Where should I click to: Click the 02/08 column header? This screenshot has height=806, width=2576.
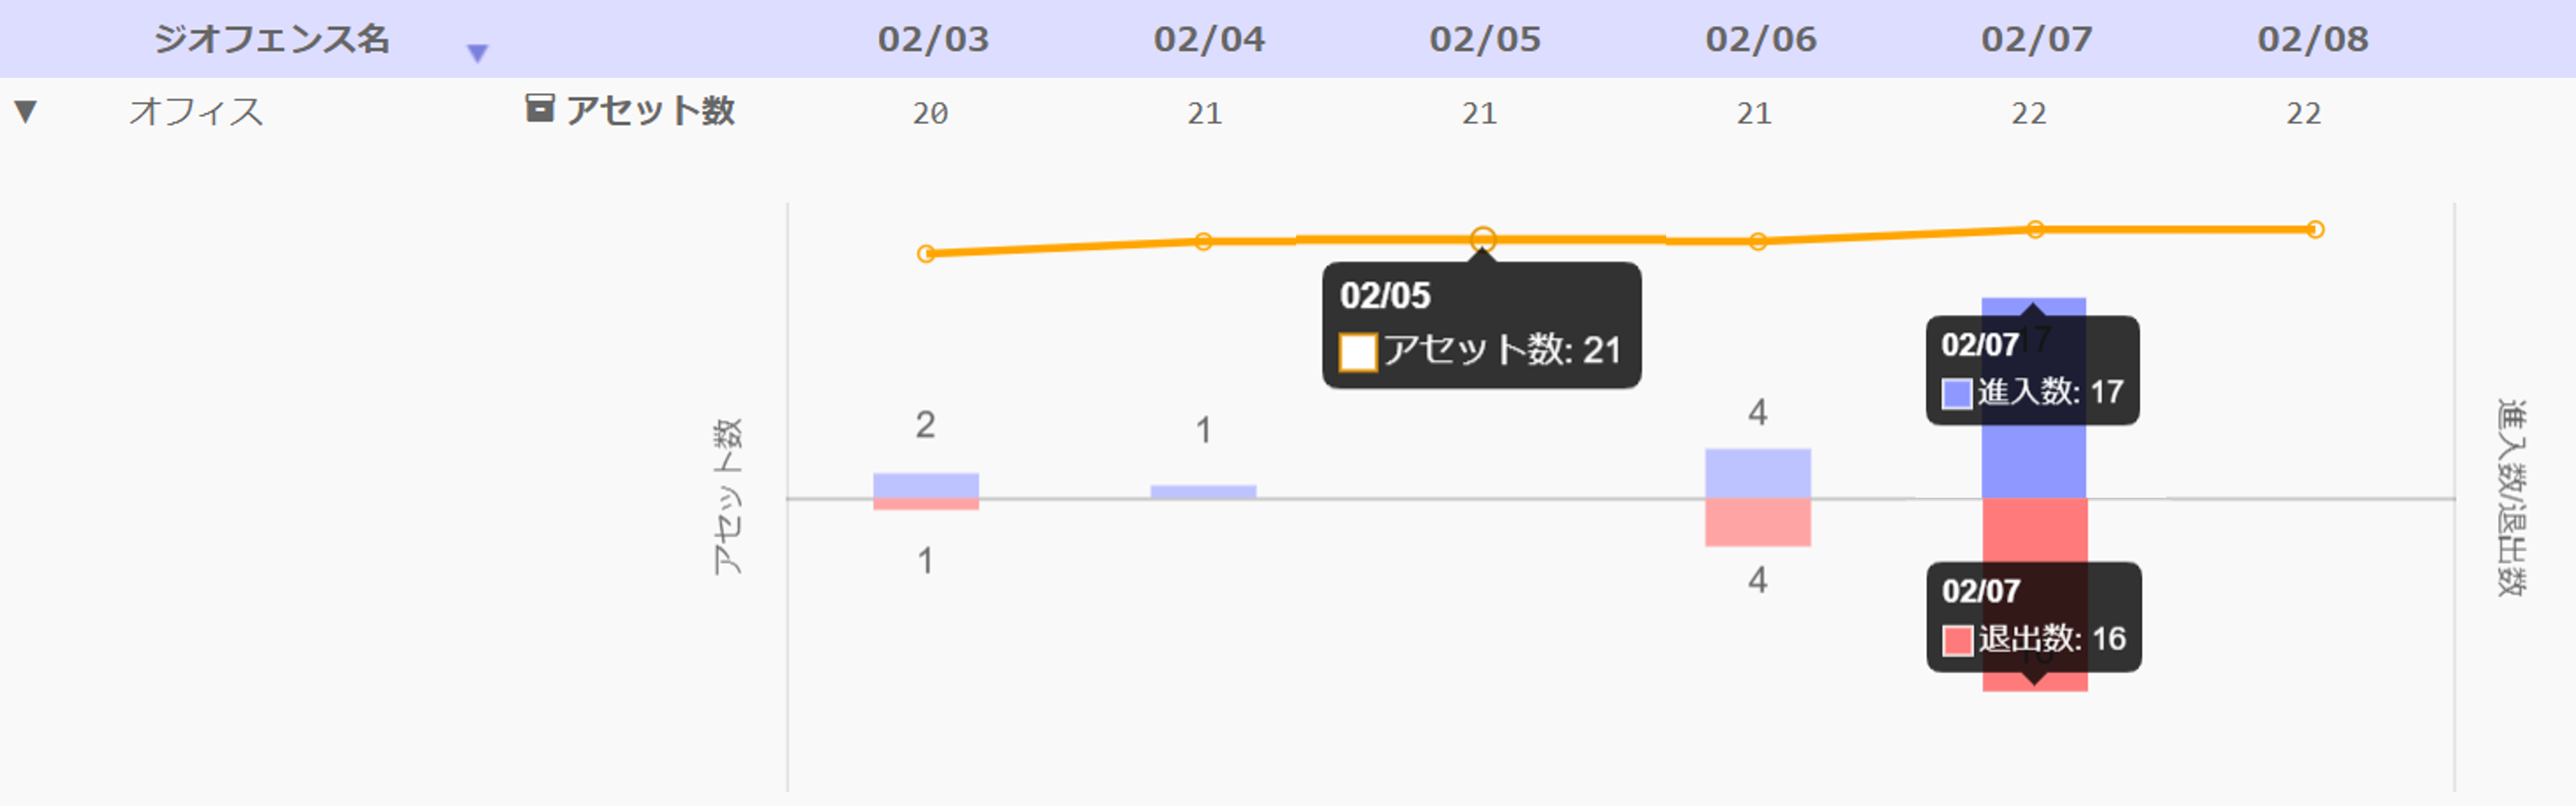(2312, 40)
